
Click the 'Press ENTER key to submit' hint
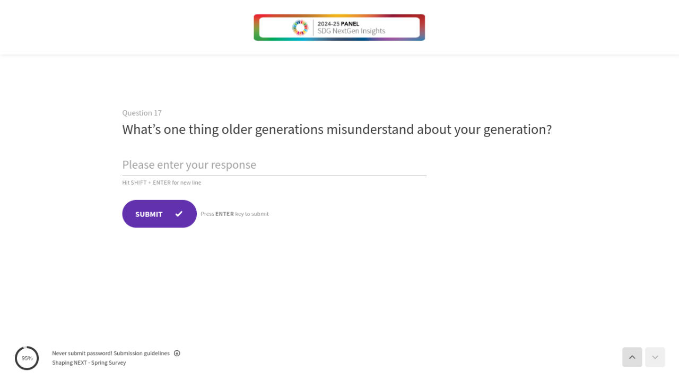(234, 214)
